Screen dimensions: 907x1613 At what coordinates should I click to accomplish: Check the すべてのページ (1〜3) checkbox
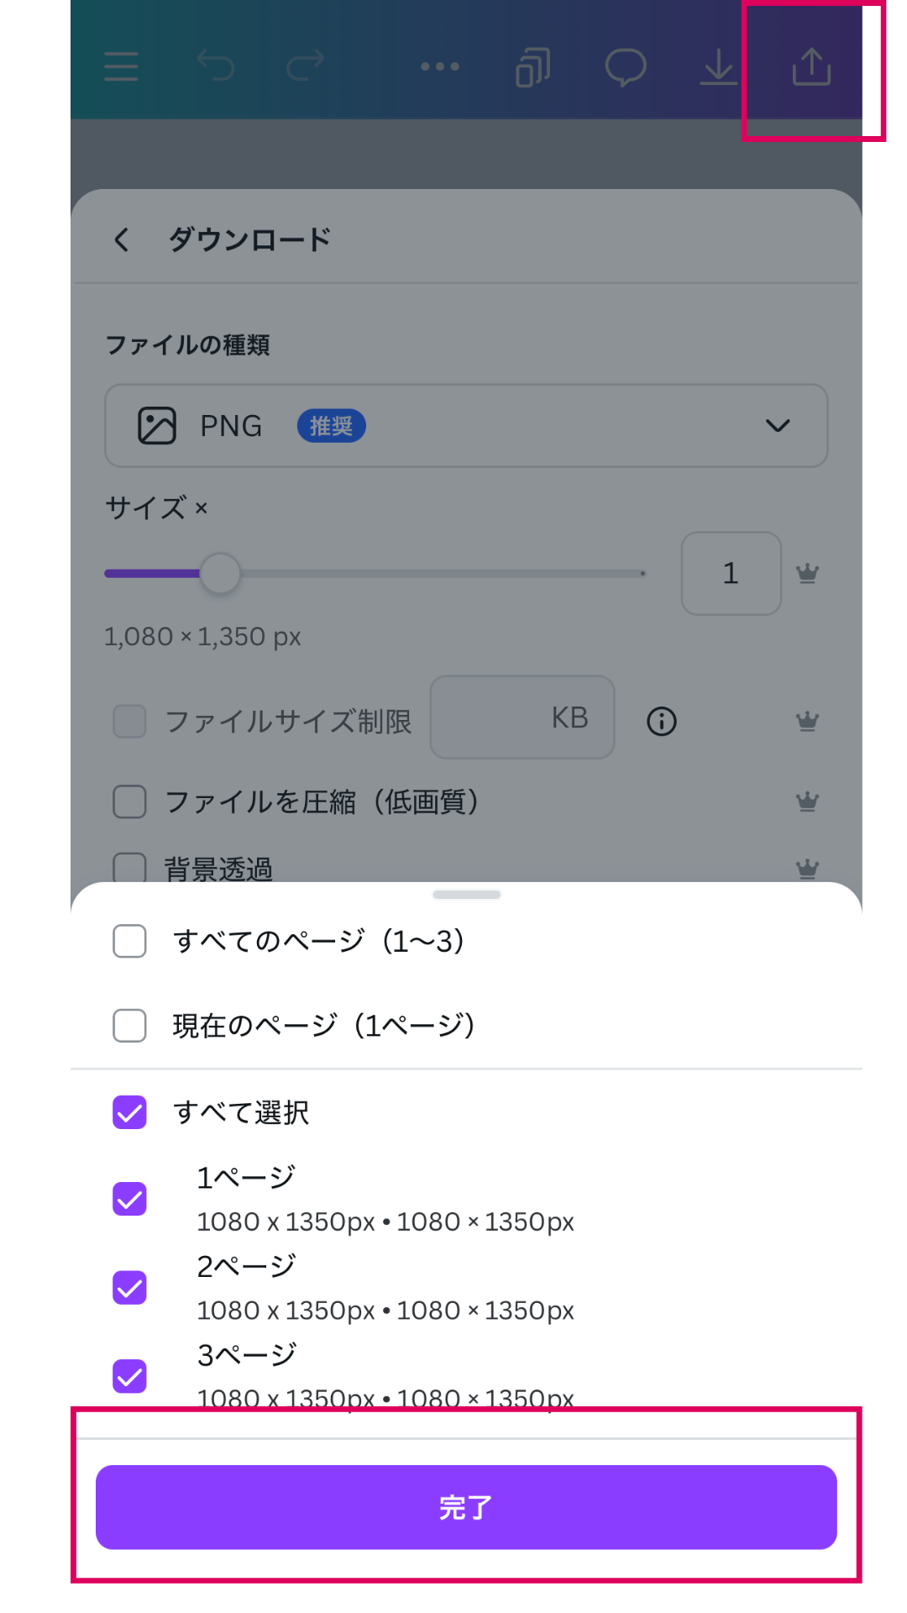[x=130, y=942]
